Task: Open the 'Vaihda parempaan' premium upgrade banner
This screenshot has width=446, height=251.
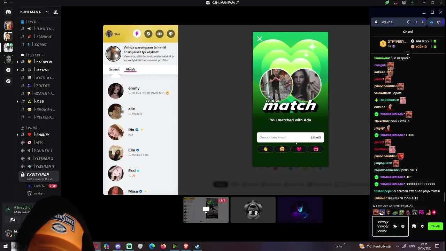Action: click(x=141, y=54)
